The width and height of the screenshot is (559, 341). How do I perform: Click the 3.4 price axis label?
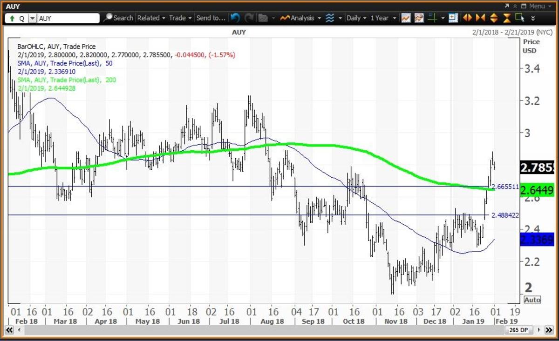tap(532, 70)
